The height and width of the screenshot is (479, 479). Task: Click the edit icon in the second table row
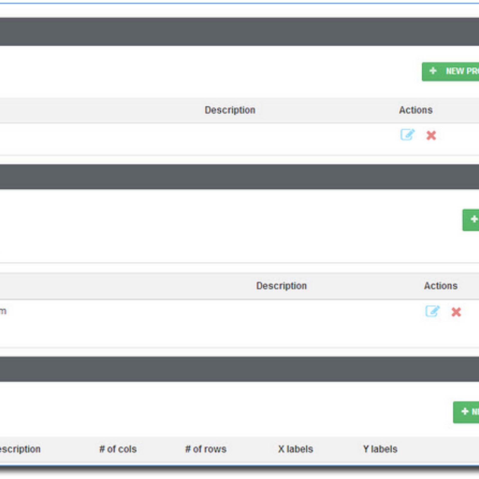click(x=433, y=311)
